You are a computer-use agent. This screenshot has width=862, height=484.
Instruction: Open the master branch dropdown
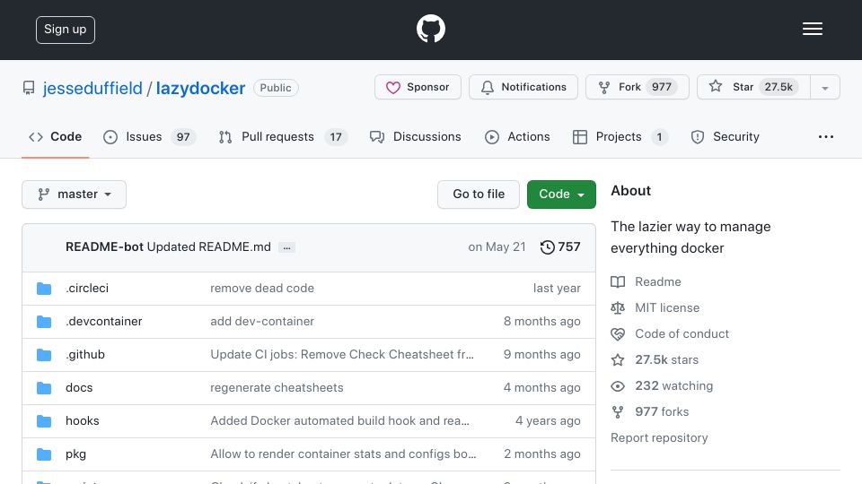(75, 194)
